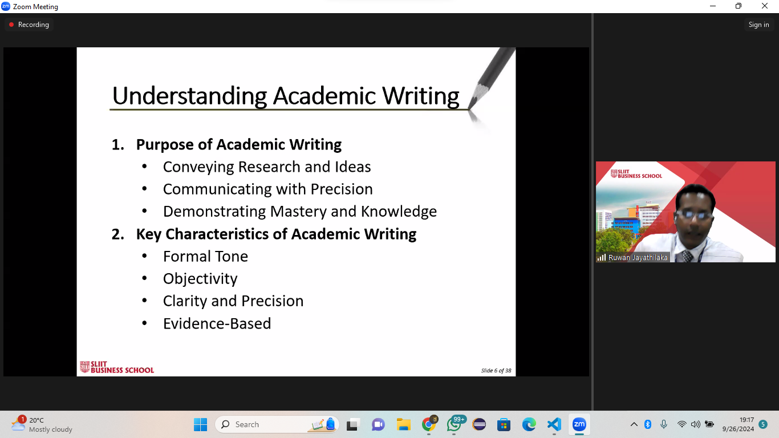Switch to Google Chrome on the taskbar

coord(429,424)
